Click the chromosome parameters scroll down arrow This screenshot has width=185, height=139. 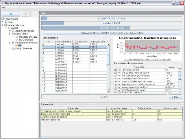[x=180, y=91]
